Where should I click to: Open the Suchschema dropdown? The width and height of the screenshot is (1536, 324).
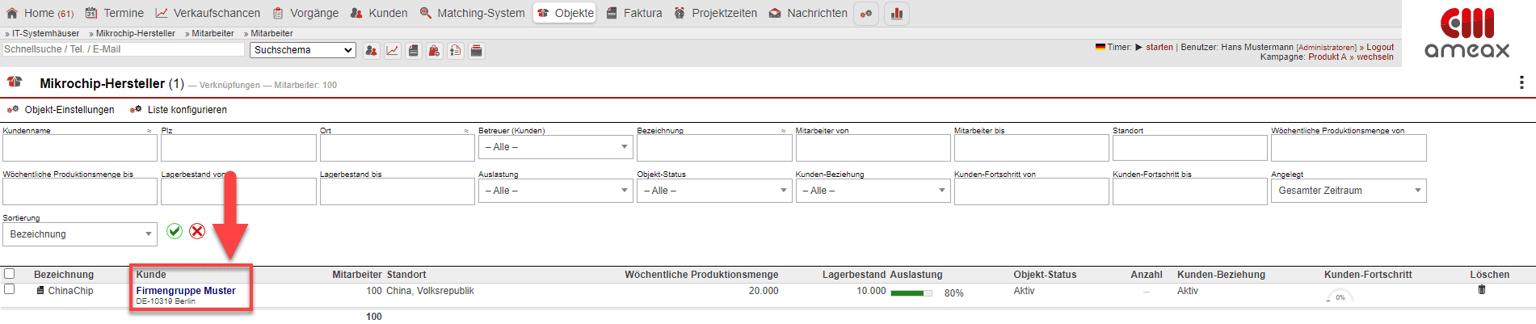(303, 50)
